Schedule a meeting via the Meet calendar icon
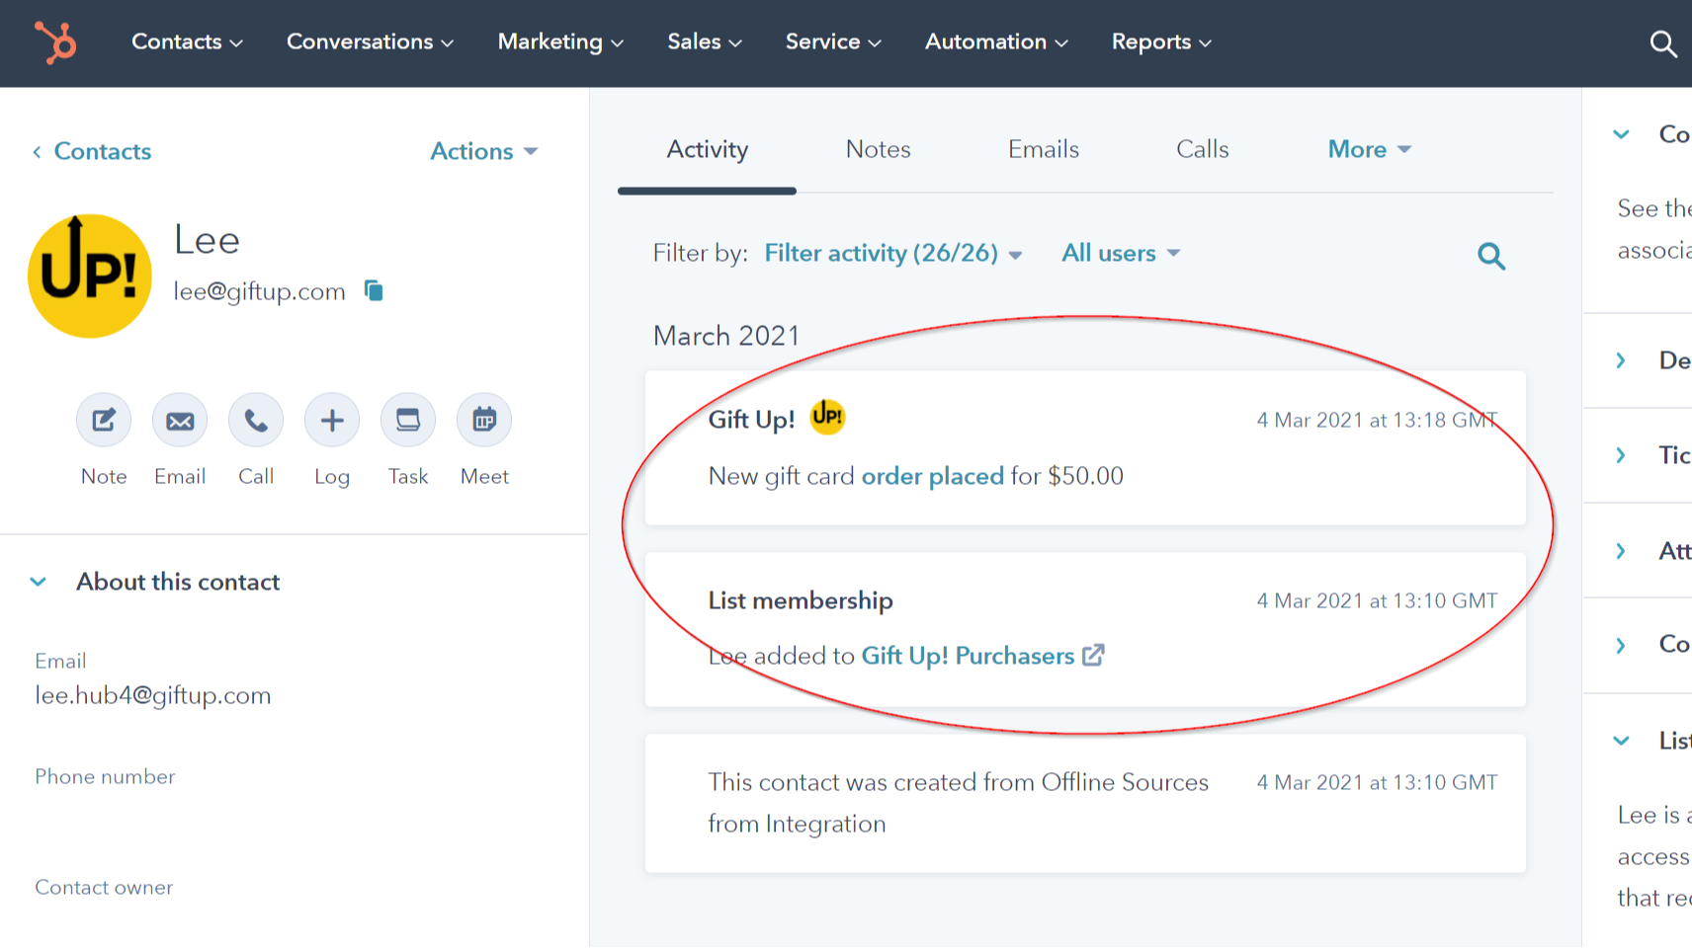This screenshot has height=951, width=1692. click(x=483, y=420)
